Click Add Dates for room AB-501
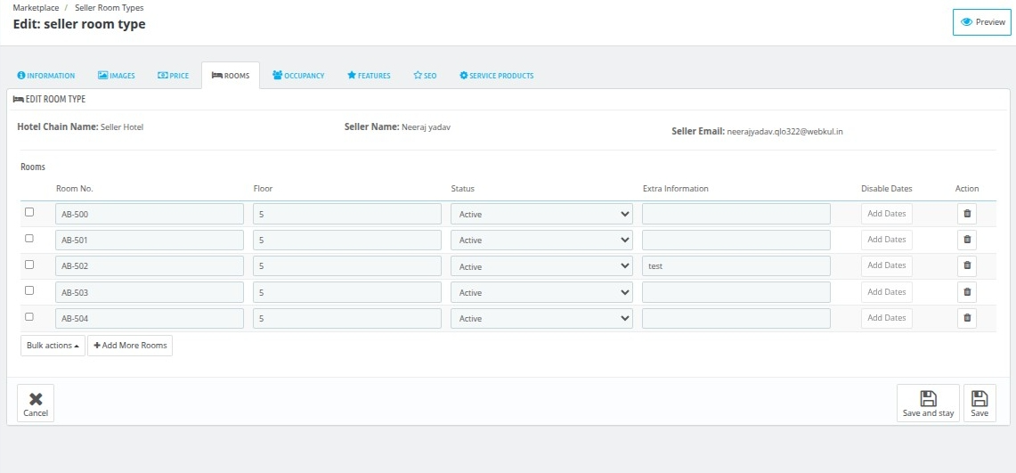The height and width of the screenshot is (473, 1016). point(886,240)
